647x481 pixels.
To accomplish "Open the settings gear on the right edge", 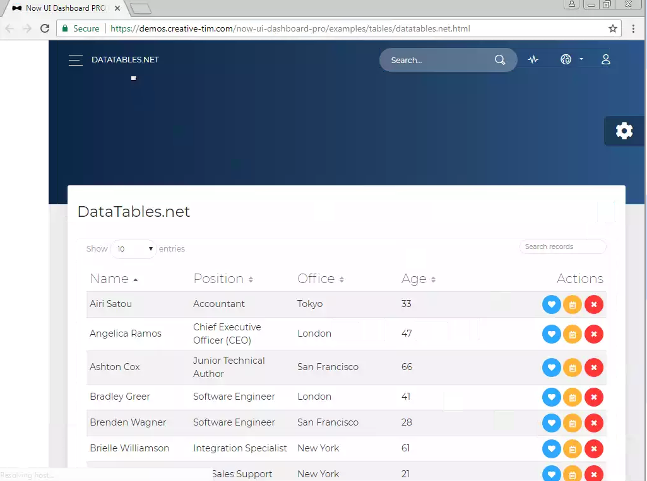I will 624,130.
